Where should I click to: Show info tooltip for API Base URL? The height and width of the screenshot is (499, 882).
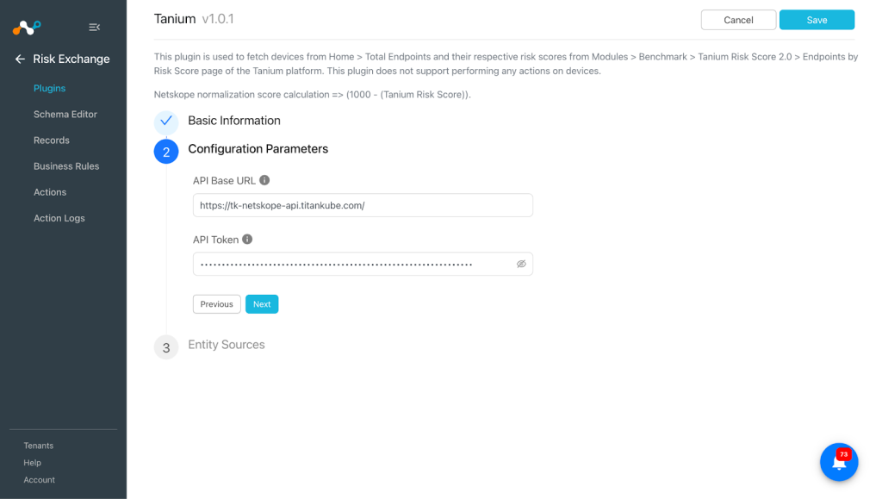[x=264, y=180]
